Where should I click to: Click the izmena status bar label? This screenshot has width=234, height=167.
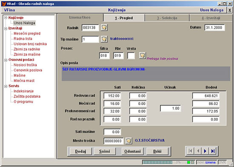click(x=210, y=162)
